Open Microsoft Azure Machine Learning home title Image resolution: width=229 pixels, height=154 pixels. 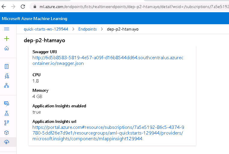coord(35,19)
